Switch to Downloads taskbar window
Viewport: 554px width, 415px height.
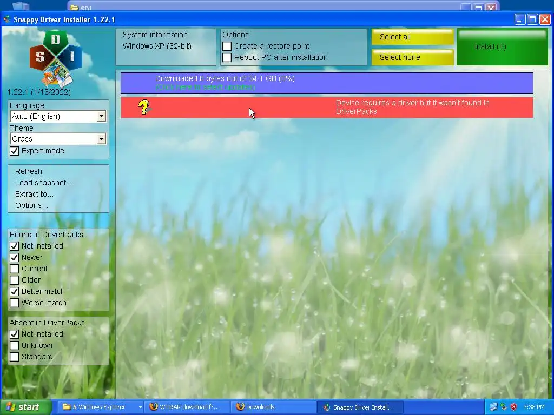[x=273, y=407]
